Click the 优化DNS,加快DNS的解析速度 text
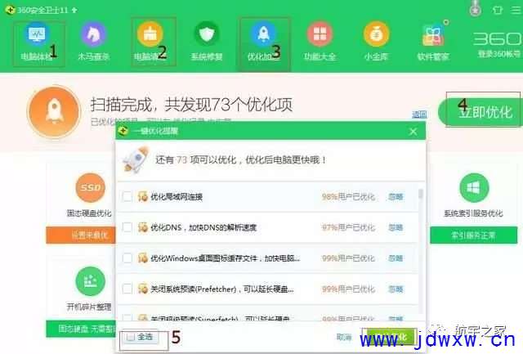The width and height of the screenshot is (523, 354). pos(203,227)
